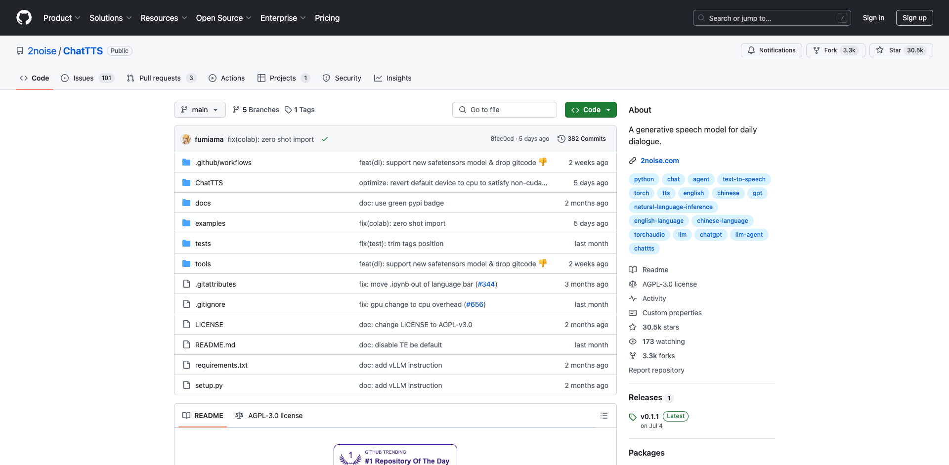This screenshot has height=465, width=949.
Task: Fork the repository with Fork button
Action: (835, 50)
